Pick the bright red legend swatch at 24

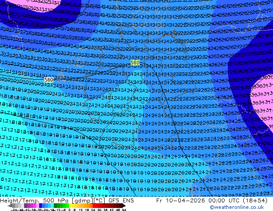(x=94, y=205)
